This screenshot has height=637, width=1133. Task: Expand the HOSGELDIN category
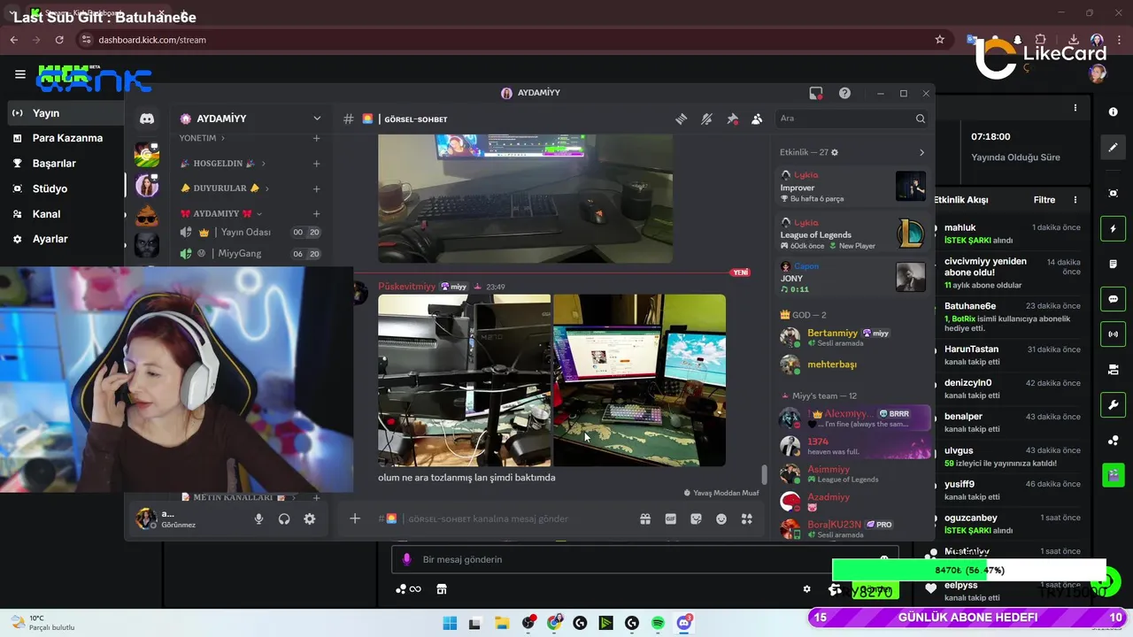coord(223,164)
